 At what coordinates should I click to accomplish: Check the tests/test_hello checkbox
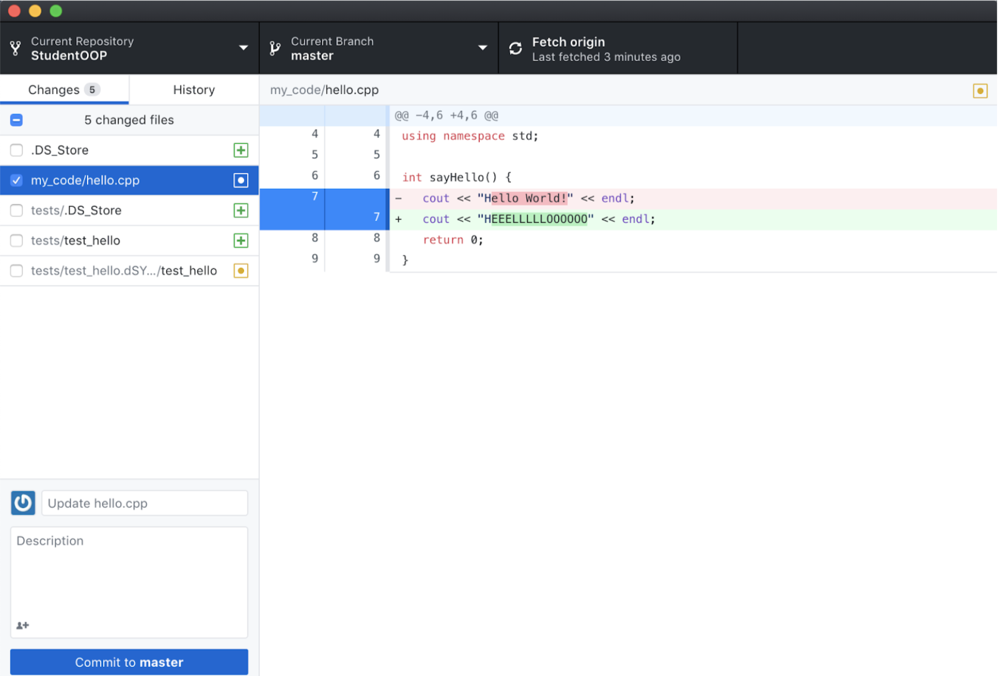[x=17, y=240]
